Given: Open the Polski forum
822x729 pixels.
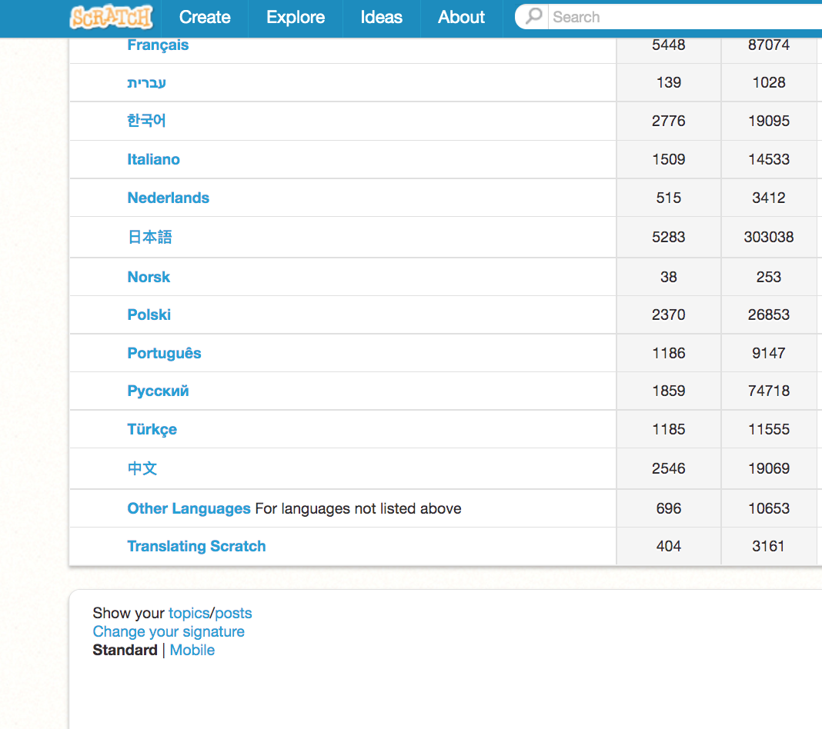Looking at the screenshot, I should click(149, 315).
